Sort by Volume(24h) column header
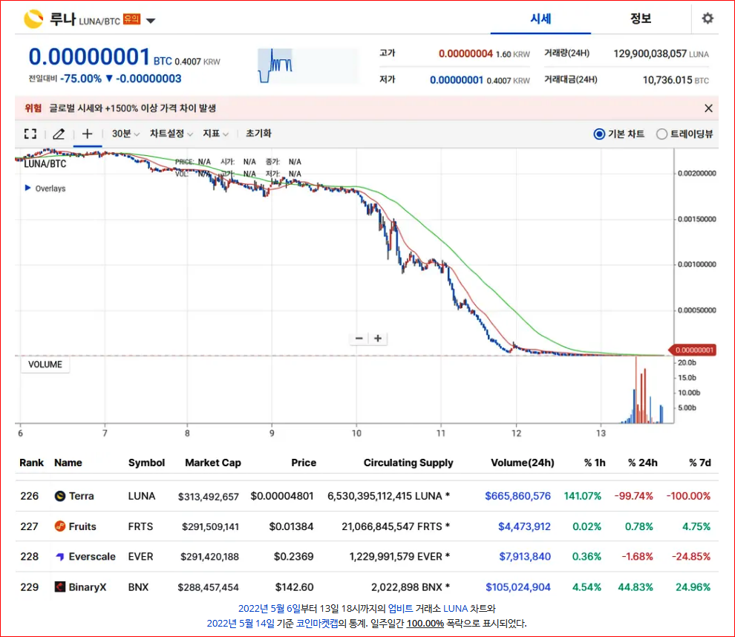 (x=522, y=463)
